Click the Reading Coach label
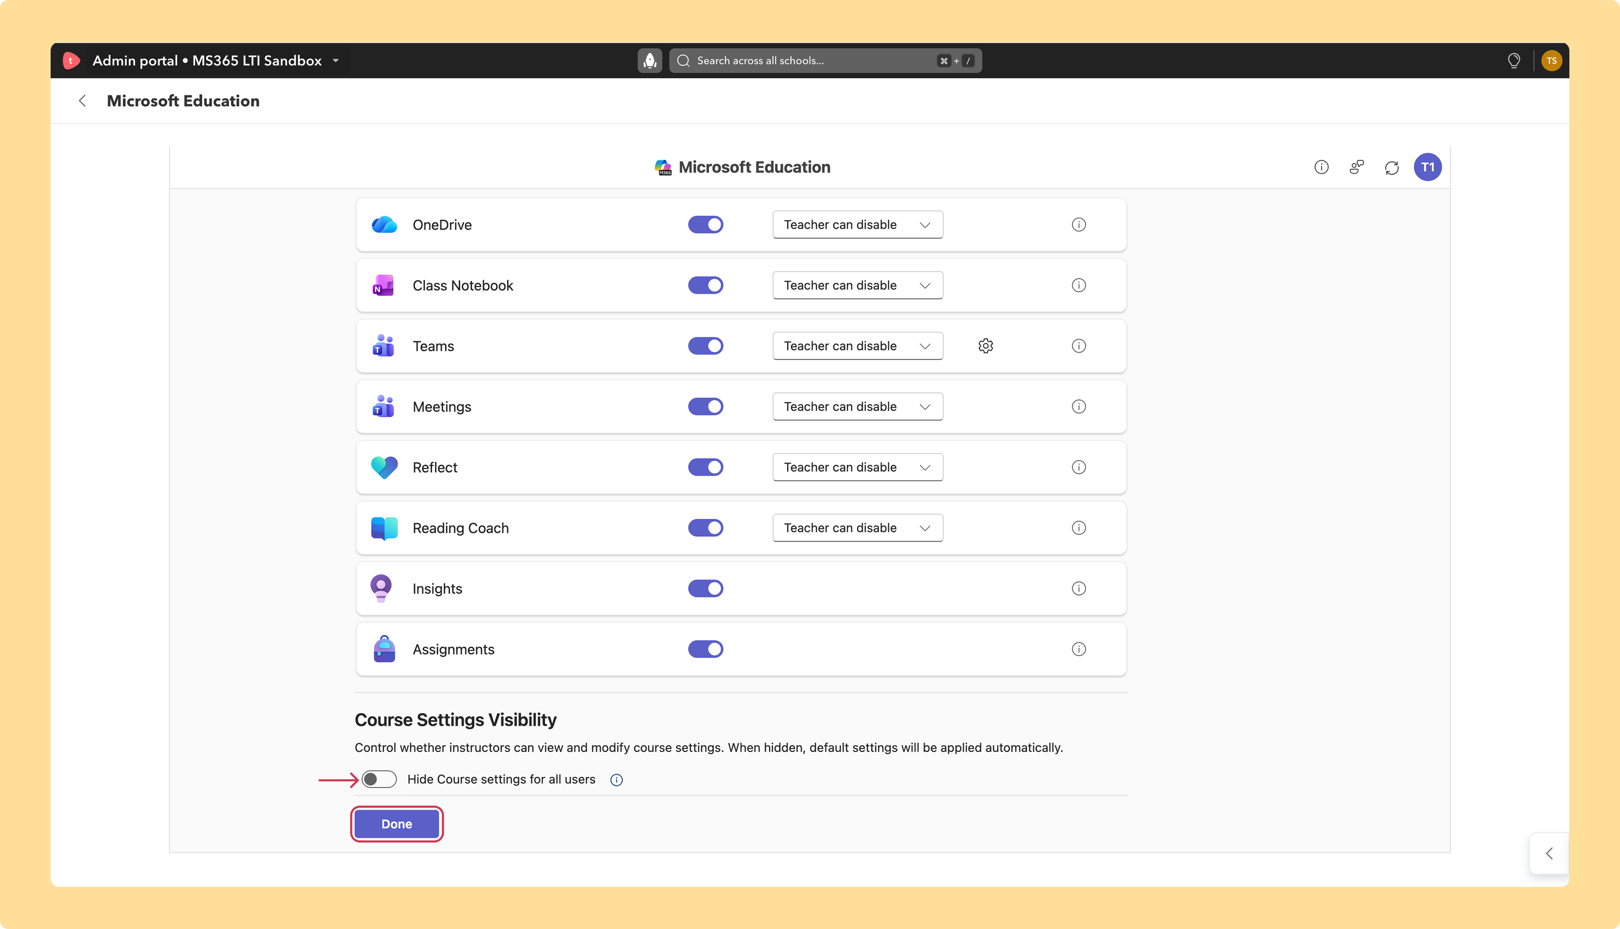1620x929 pixels. pyautogui.click(x=460, y=528)
